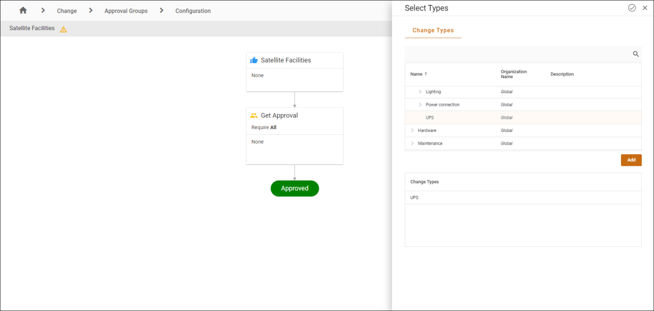Expand the Lighting tree row
The width and height of the screenshot is (654, 311).
pyautogui.click(x=420, y=92)
